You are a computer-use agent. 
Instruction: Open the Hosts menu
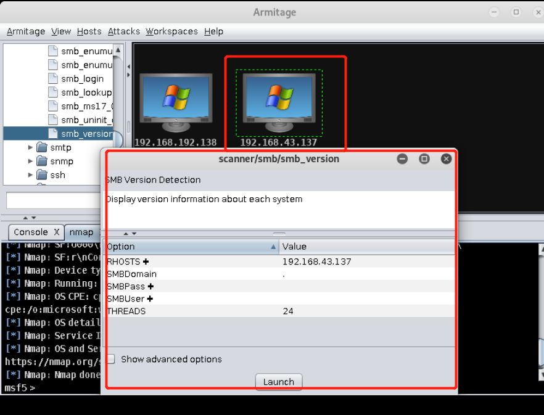click(89, 31)
